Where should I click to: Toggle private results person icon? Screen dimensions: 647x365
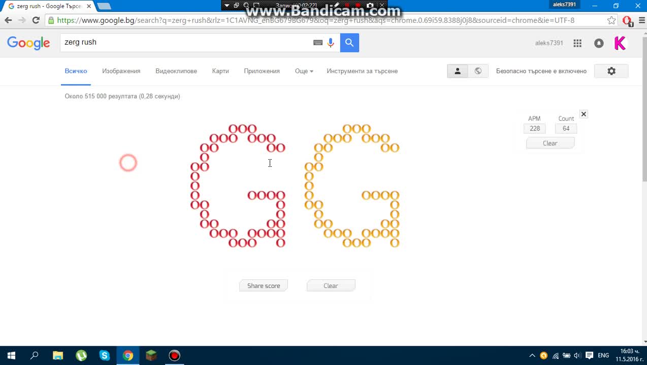pos(458,71)
